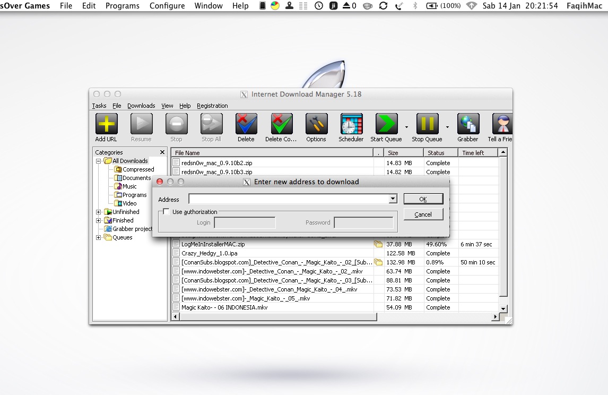
Task: Click the Add URL toolbar icon
Action: [106, 124]
